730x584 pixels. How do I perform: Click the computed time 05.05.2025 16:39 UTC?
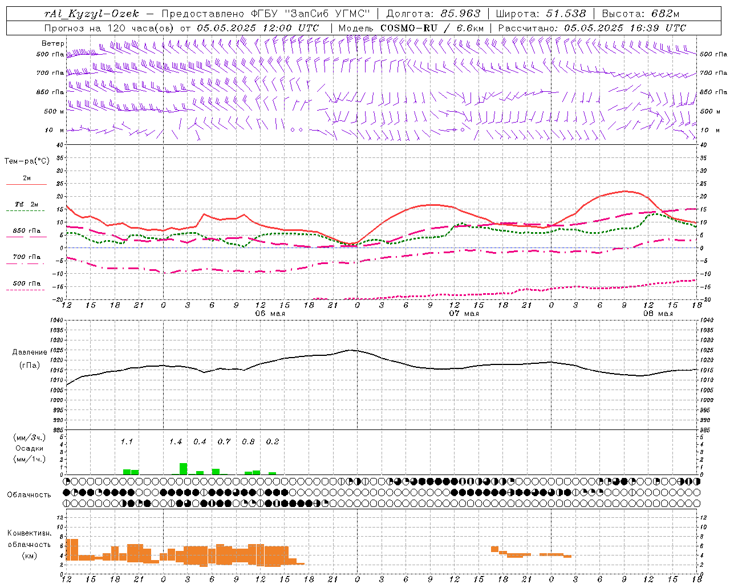[x=625, y=28]
